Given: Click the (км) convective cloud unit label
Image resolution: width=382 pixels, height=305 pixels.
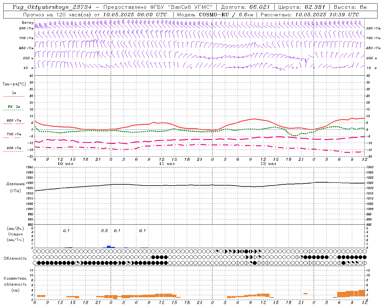Looking at the screenshot, I should tap(15, 290).
